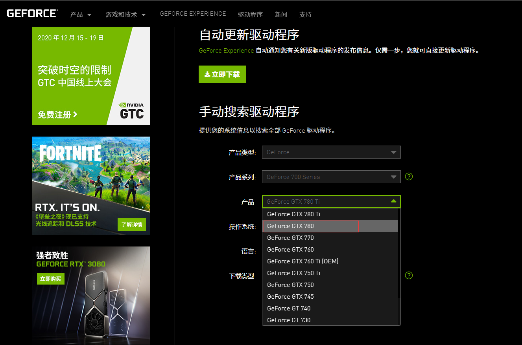Open the 游戏和技术 navigation menu
Viewport: 522px width, 345px height.
pyautogui.click(x=125, y=15)
